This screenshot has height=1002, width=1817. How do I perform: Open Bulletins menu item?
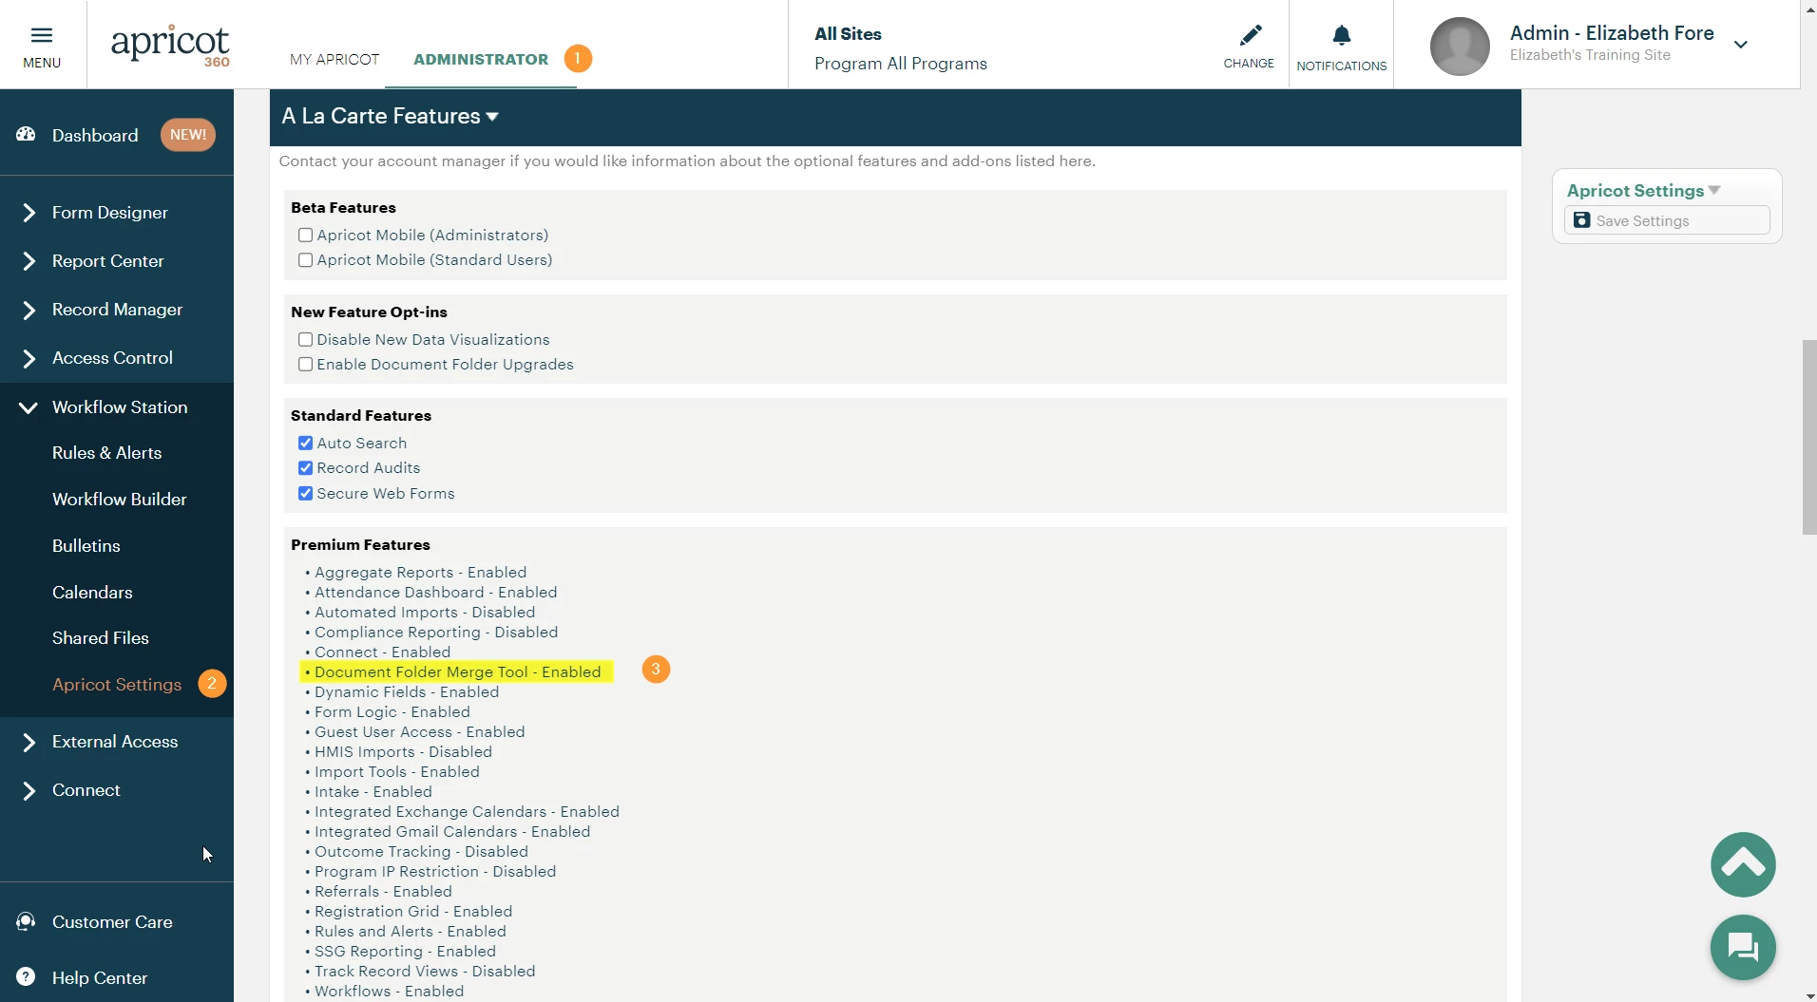coord(86,546)
